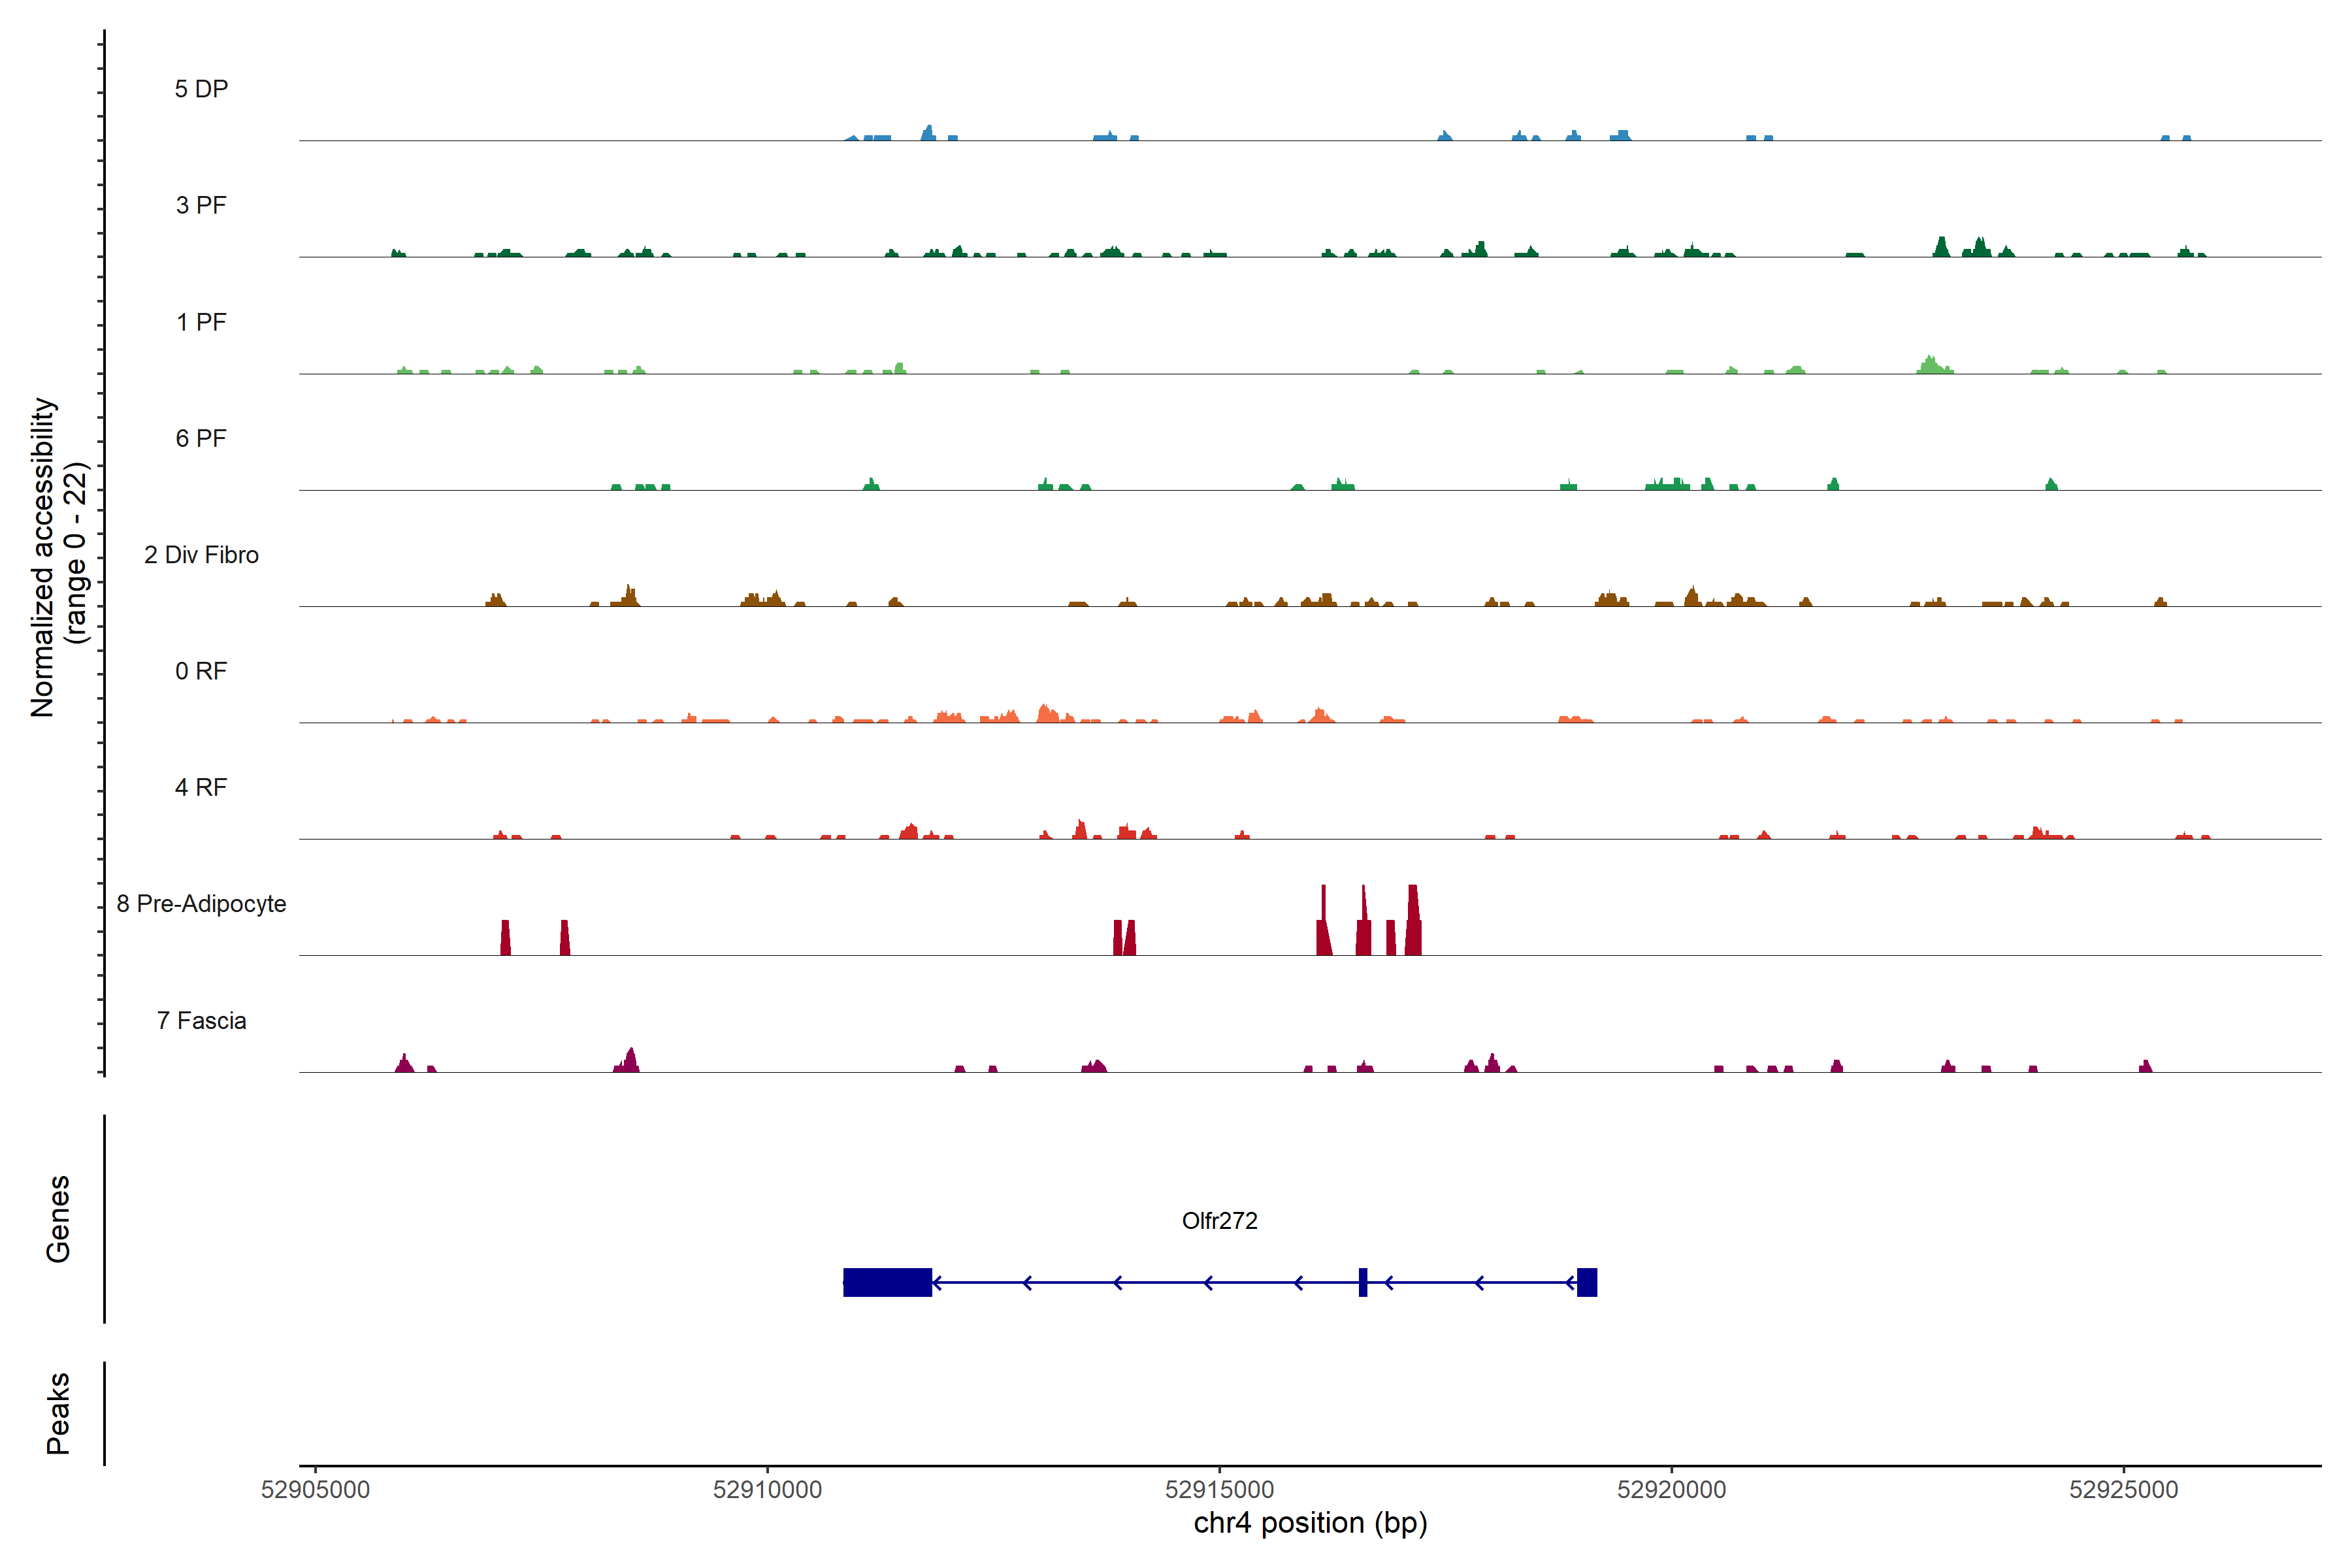Click the 52905000 axis tick label
Screen dimensions: 2352x1568
[x=315, y=1489]
